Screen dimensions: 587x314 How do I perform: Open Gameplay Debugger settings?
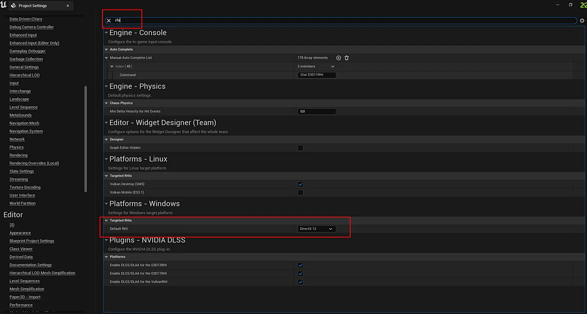pyautogui.click(x=27, y=51)
